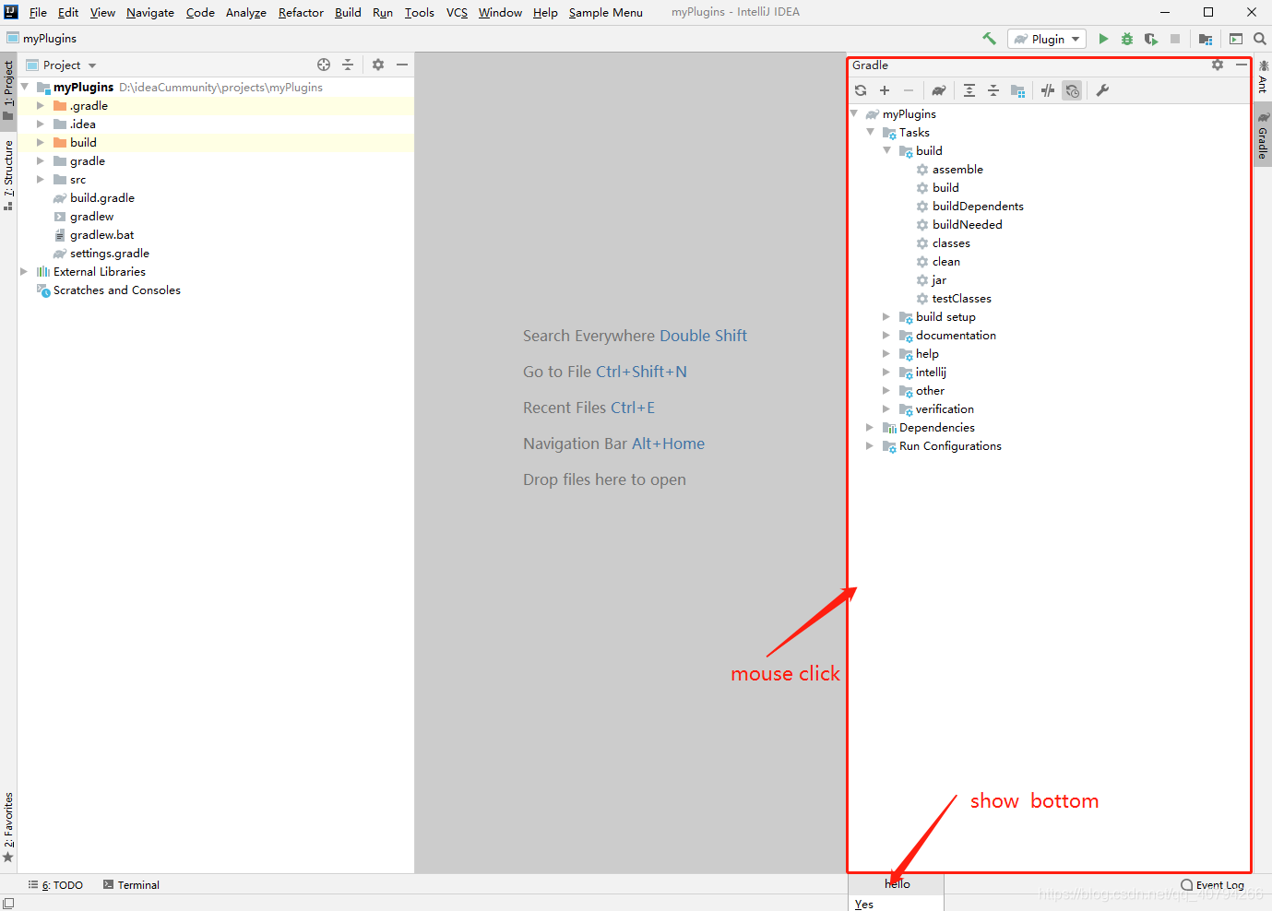Open the Structure side tab

coord(8,175)
